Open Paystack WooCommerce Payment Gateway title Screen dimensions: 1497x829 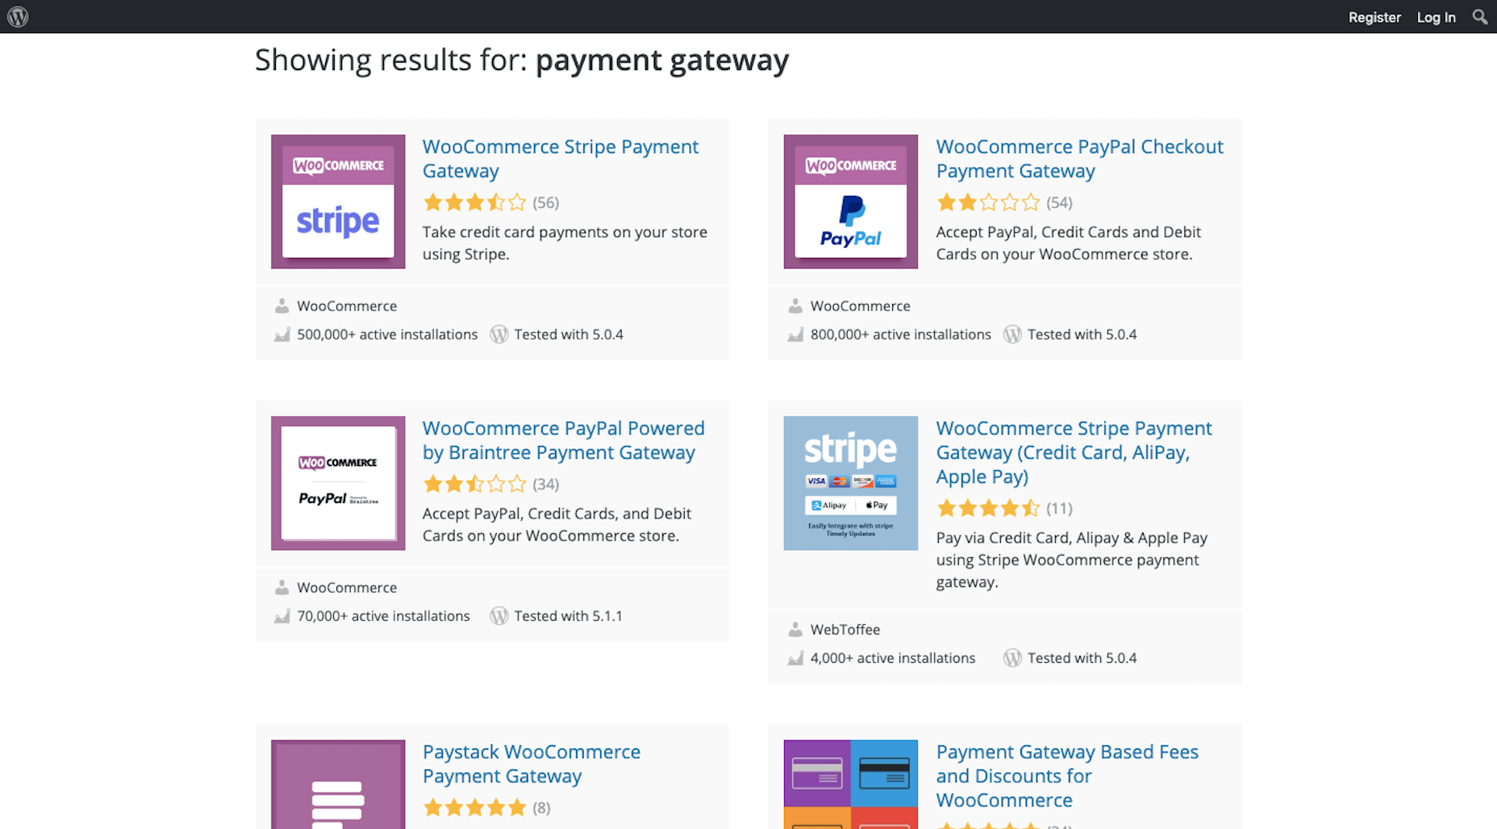532,763
